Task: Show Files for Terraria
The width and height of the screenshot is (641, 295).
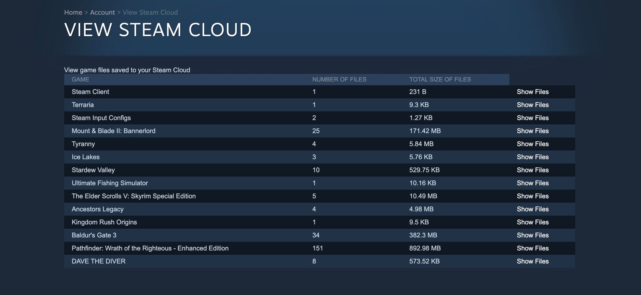Action: point(533,105)
